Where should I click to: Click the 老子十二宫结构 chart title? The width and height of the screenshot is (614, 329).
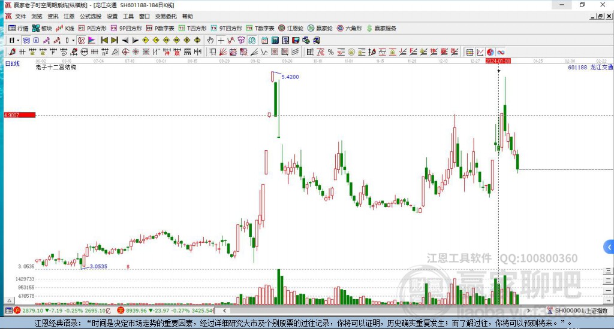56,67
